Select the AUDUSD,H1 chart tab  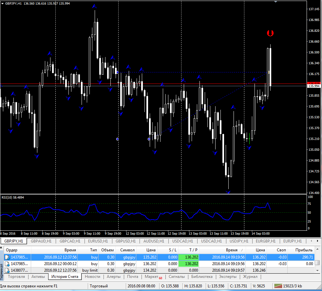154,241
